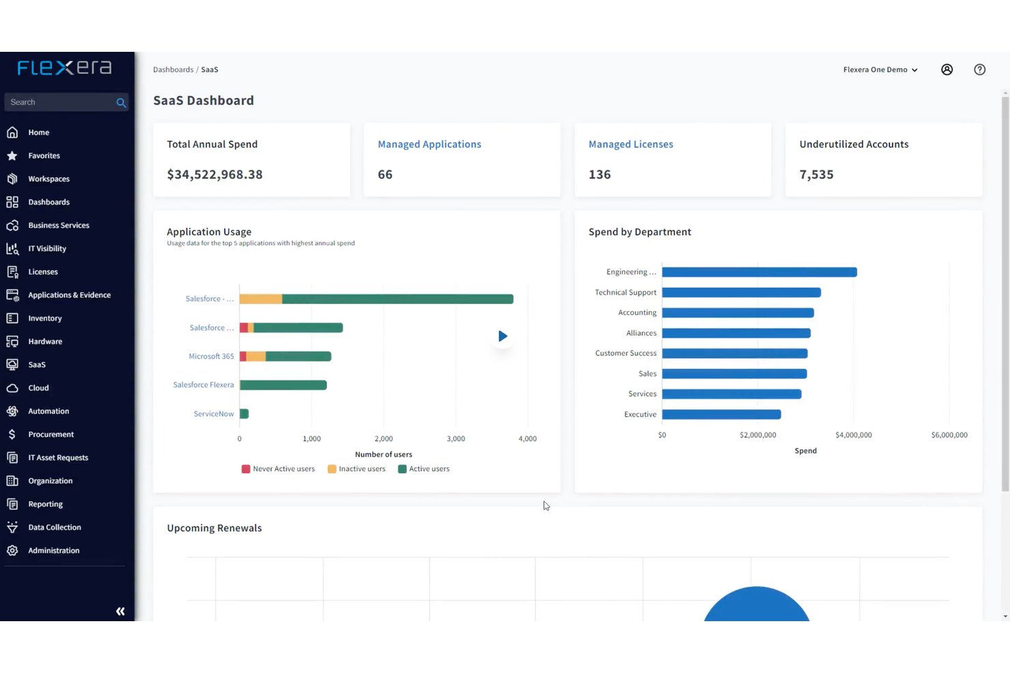Click the search magnifier icon
Image resolution: width=1010 pixels, height=673 pixels.
pyautogui.click(x=121, y=102)
